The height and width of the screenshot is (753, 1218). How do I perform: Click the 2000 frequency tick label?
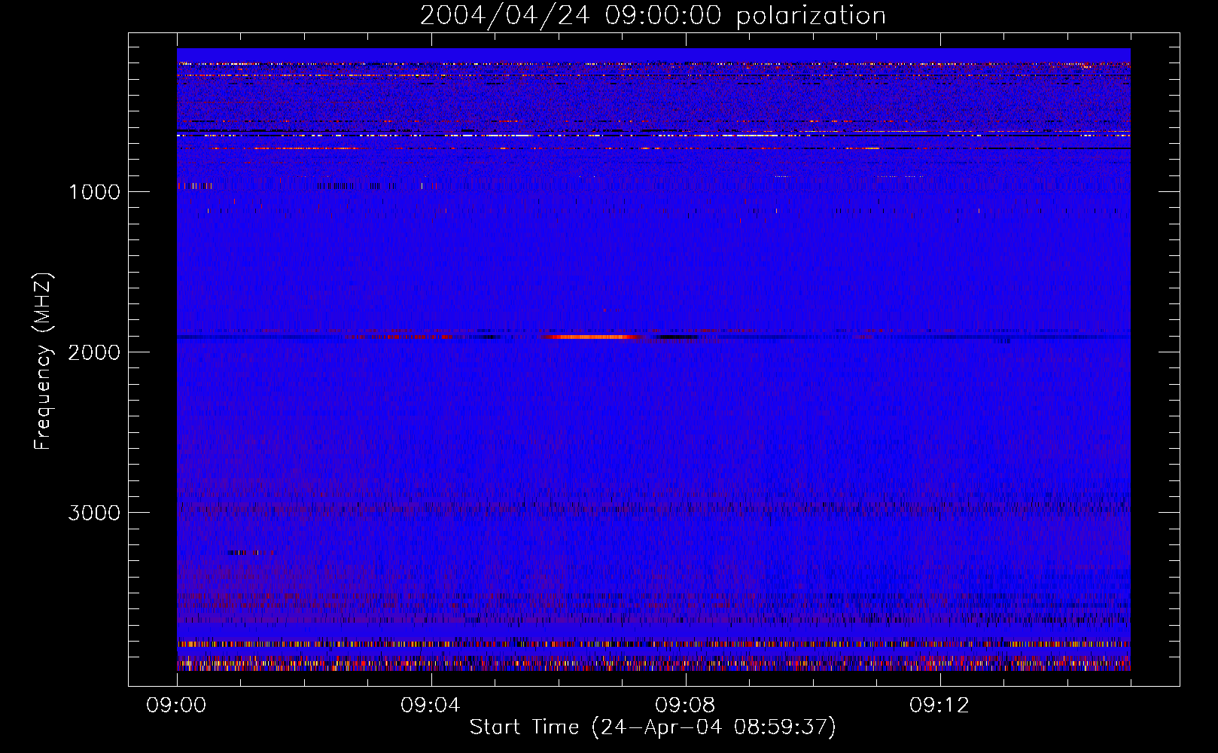94,352
